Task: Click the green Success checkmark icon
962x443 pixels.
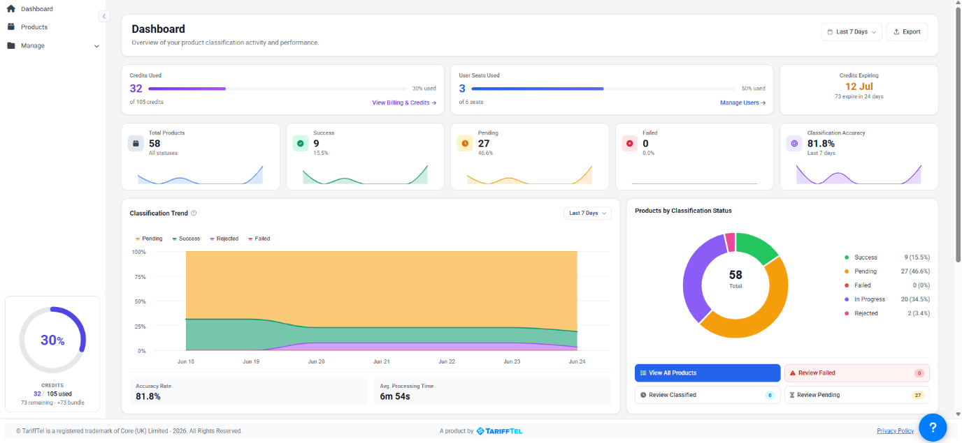Action: (301, 143)
